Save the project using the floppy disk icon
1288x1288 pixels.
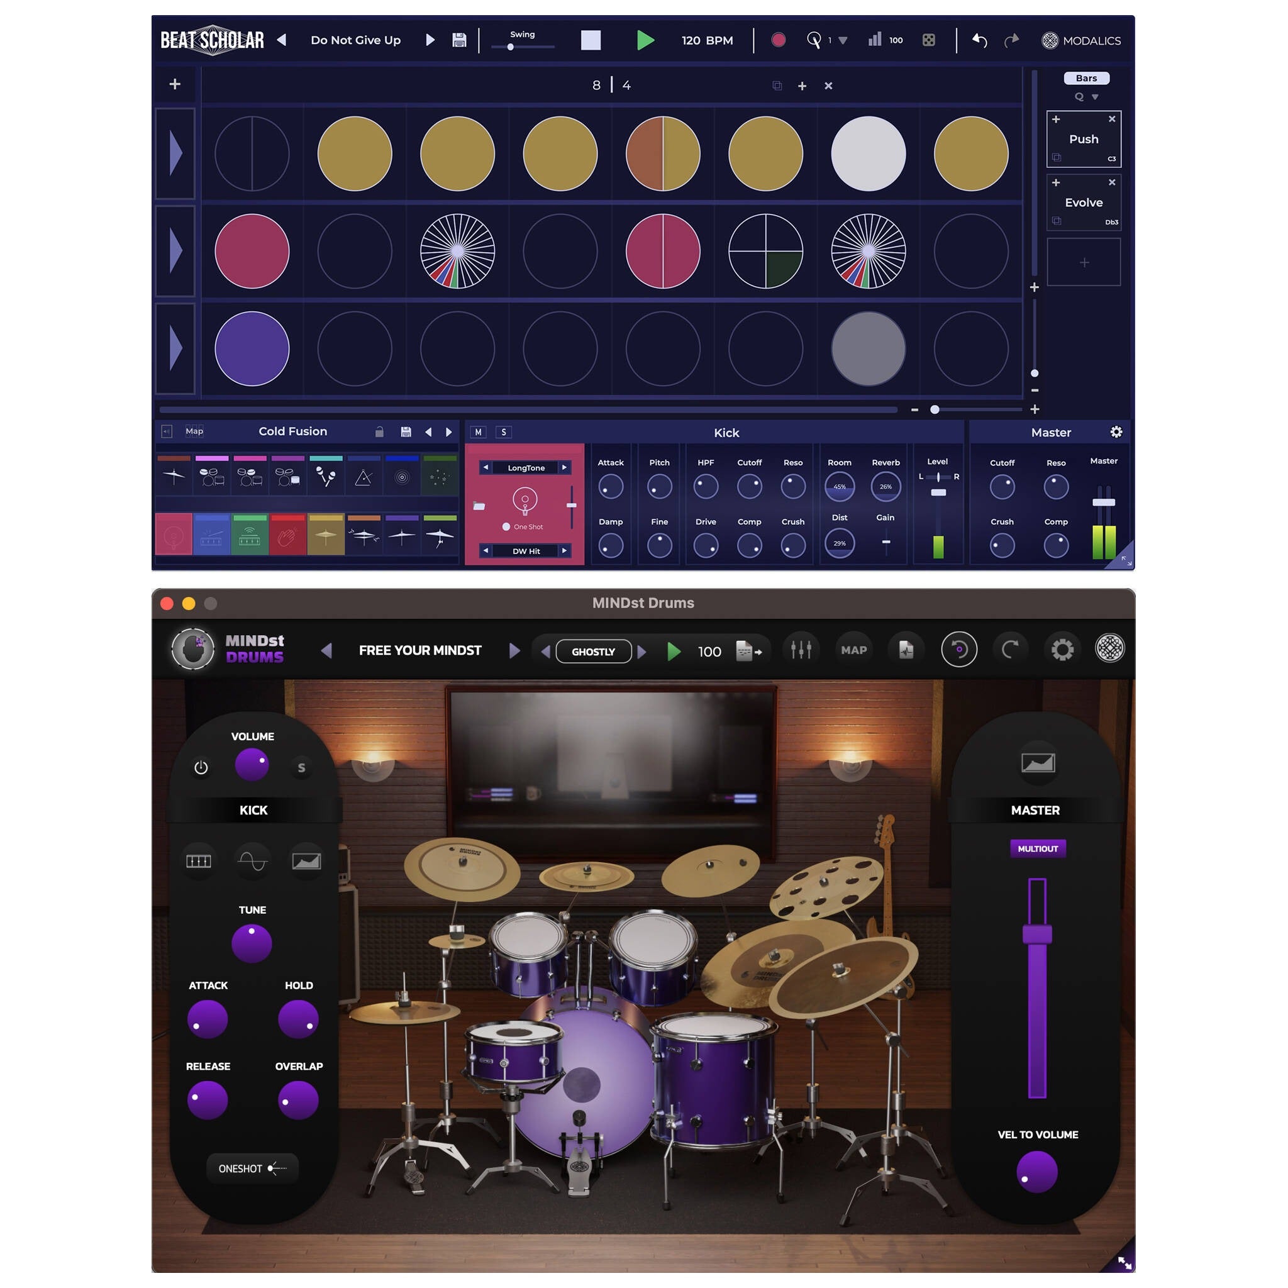(459, 40)
